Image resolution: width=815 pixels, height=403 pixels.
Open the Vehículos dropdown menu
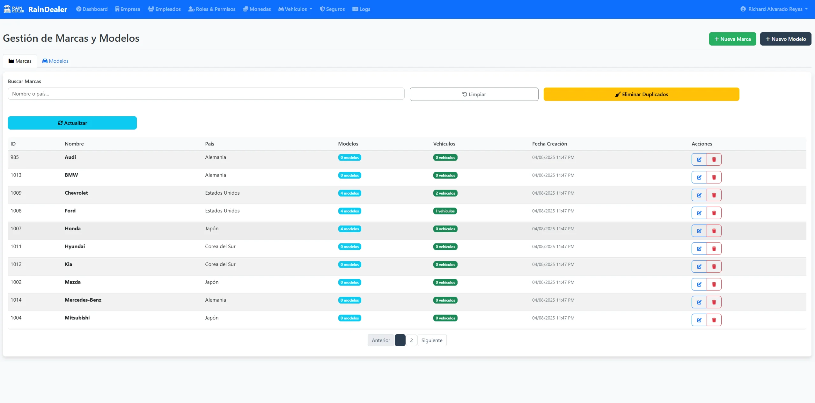pos(295,9)
